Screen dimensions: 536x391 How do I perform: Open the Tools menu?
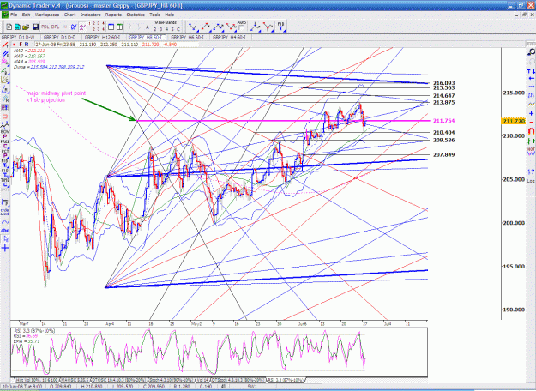(154, 15)
